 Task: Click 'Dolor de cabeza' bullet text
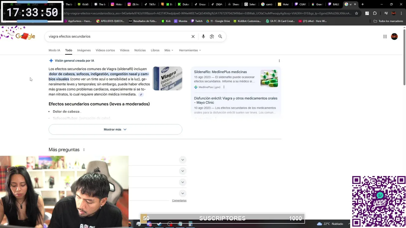pyautogui.click(x=66, y=111)
